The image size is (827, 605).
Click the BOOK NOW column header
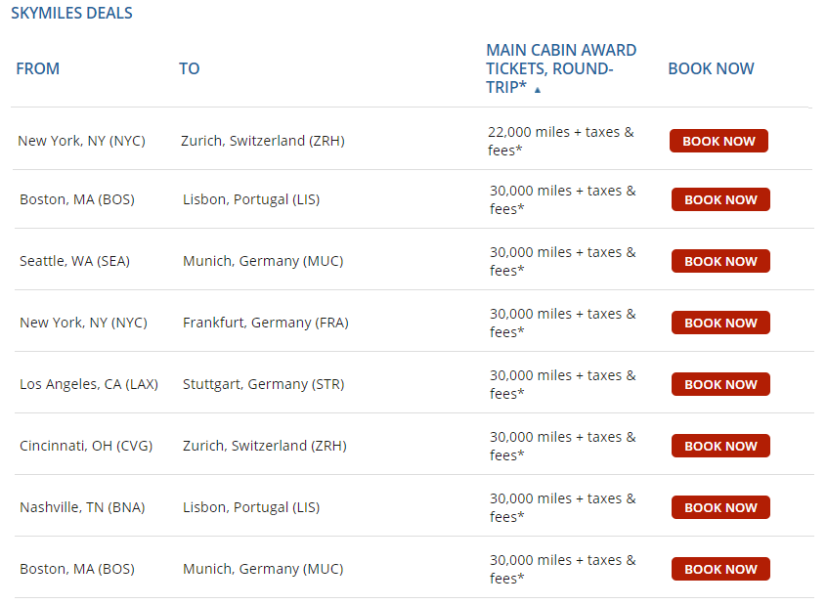tap(711, 68)
